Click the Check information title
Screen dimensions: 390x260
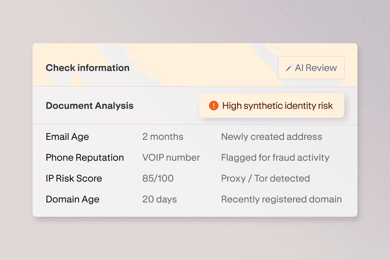(87, 68)
